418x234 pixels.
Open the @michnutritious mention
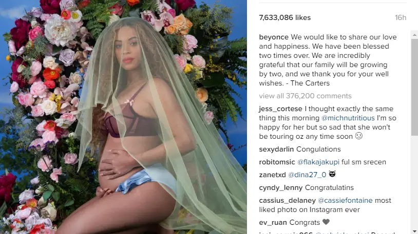[x=348, y=118]
